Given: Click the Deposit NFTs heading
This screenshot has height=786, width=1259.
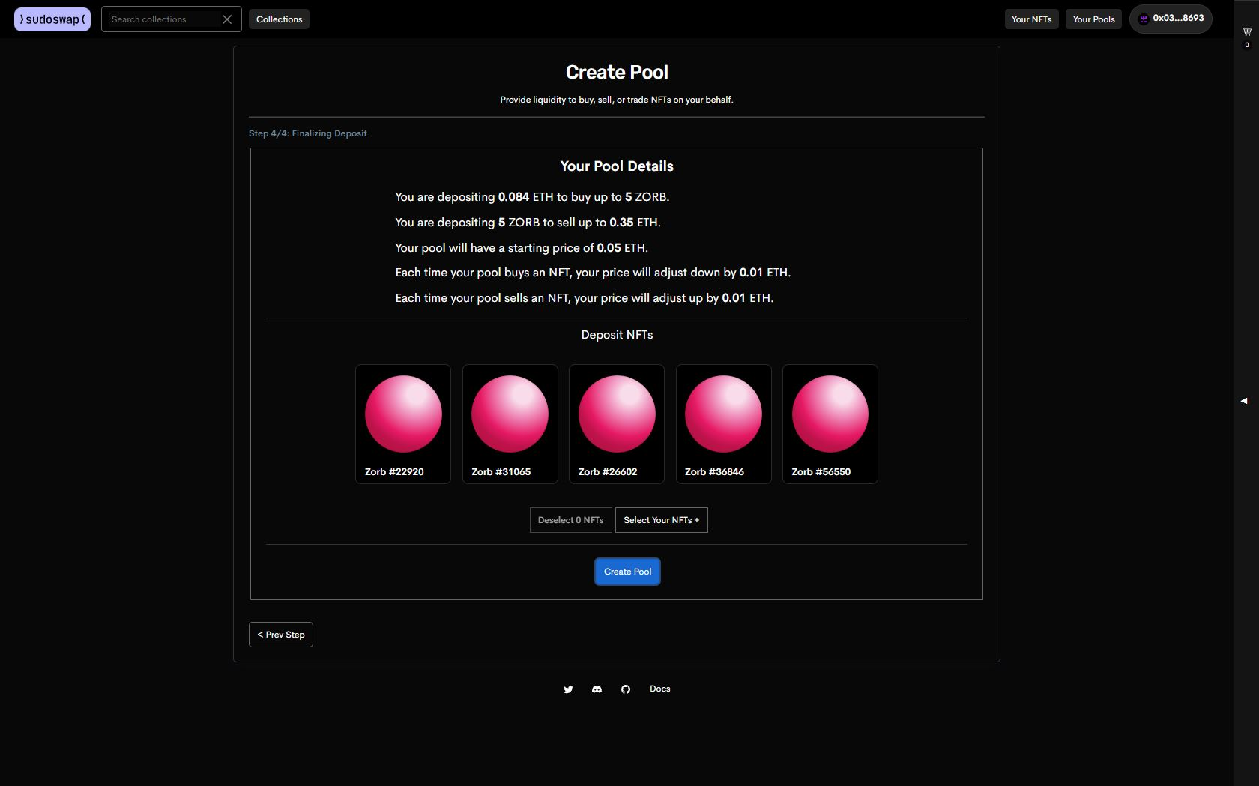Looking at the screenshot, I should point(617,335).
